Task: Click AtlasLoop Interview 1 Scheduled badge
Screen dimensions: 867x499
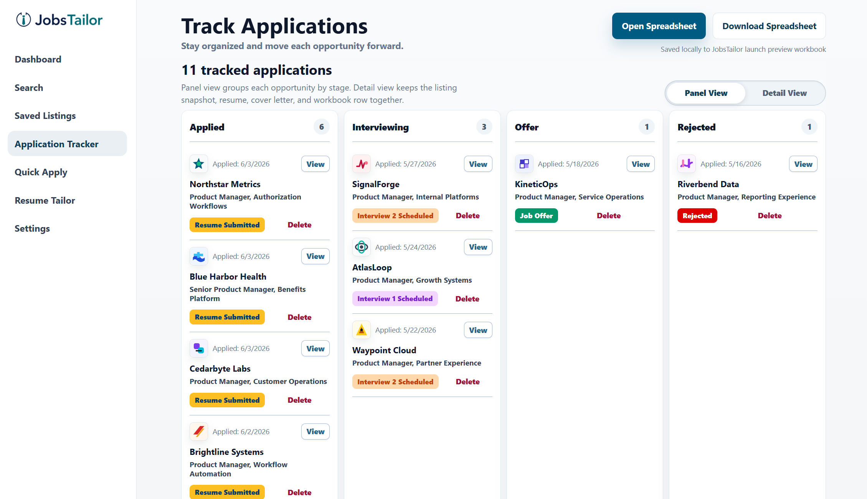Action: (x=395, y=298)
